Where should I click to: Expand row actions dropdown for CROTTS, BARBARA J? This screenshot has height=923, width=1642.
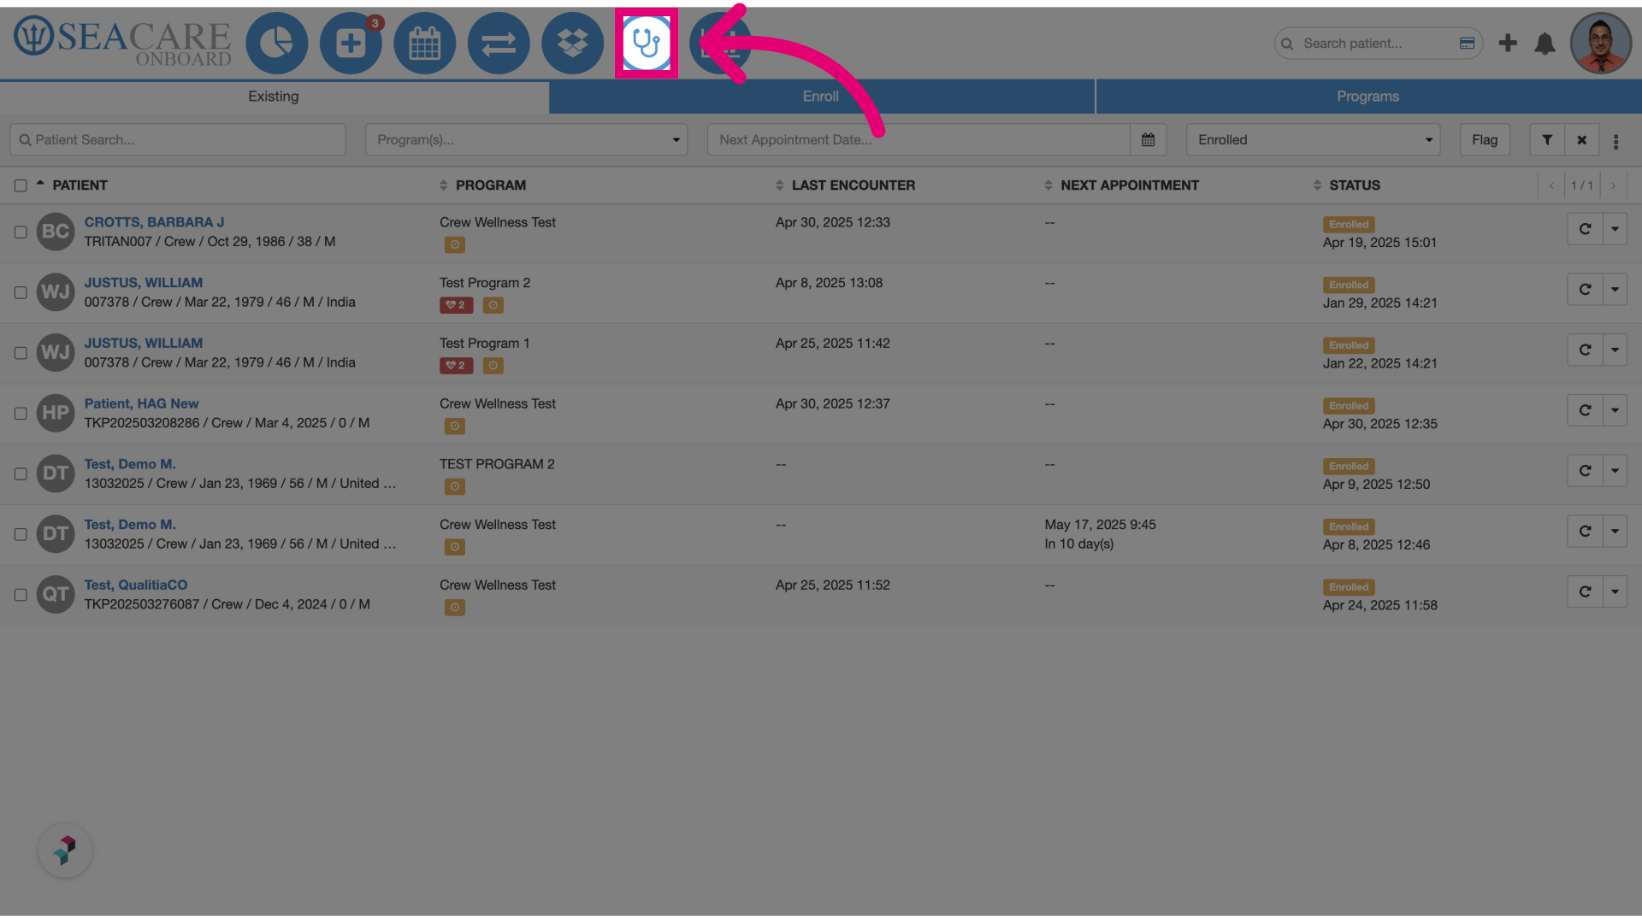(x=1615, y=229)
